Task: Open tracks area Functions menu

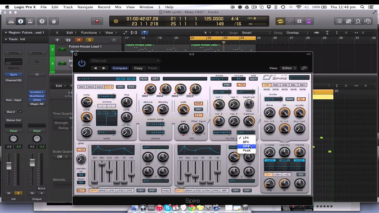Action: click(91, 33)
